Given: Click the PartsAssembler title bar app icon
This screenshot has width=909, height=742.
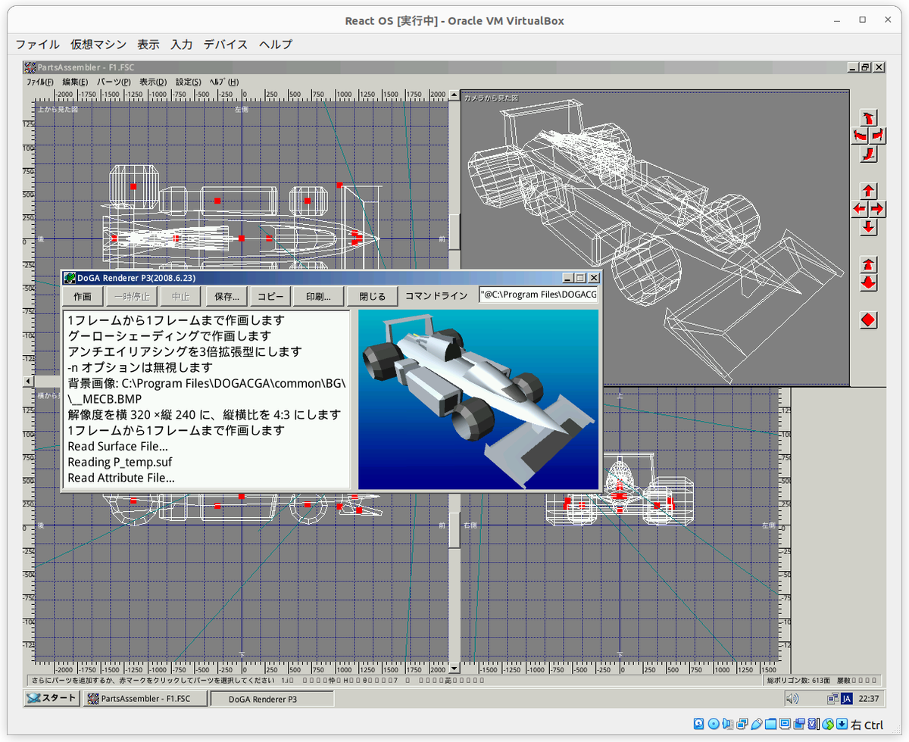Looking at the screenshot, I should pos(30,67).
